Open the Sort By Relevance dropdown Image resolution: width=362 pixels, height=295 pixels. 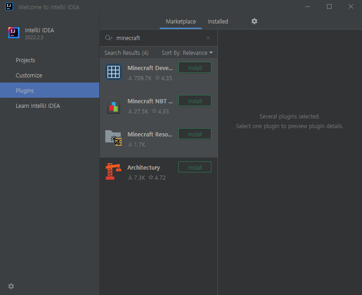tap(187, 53)
